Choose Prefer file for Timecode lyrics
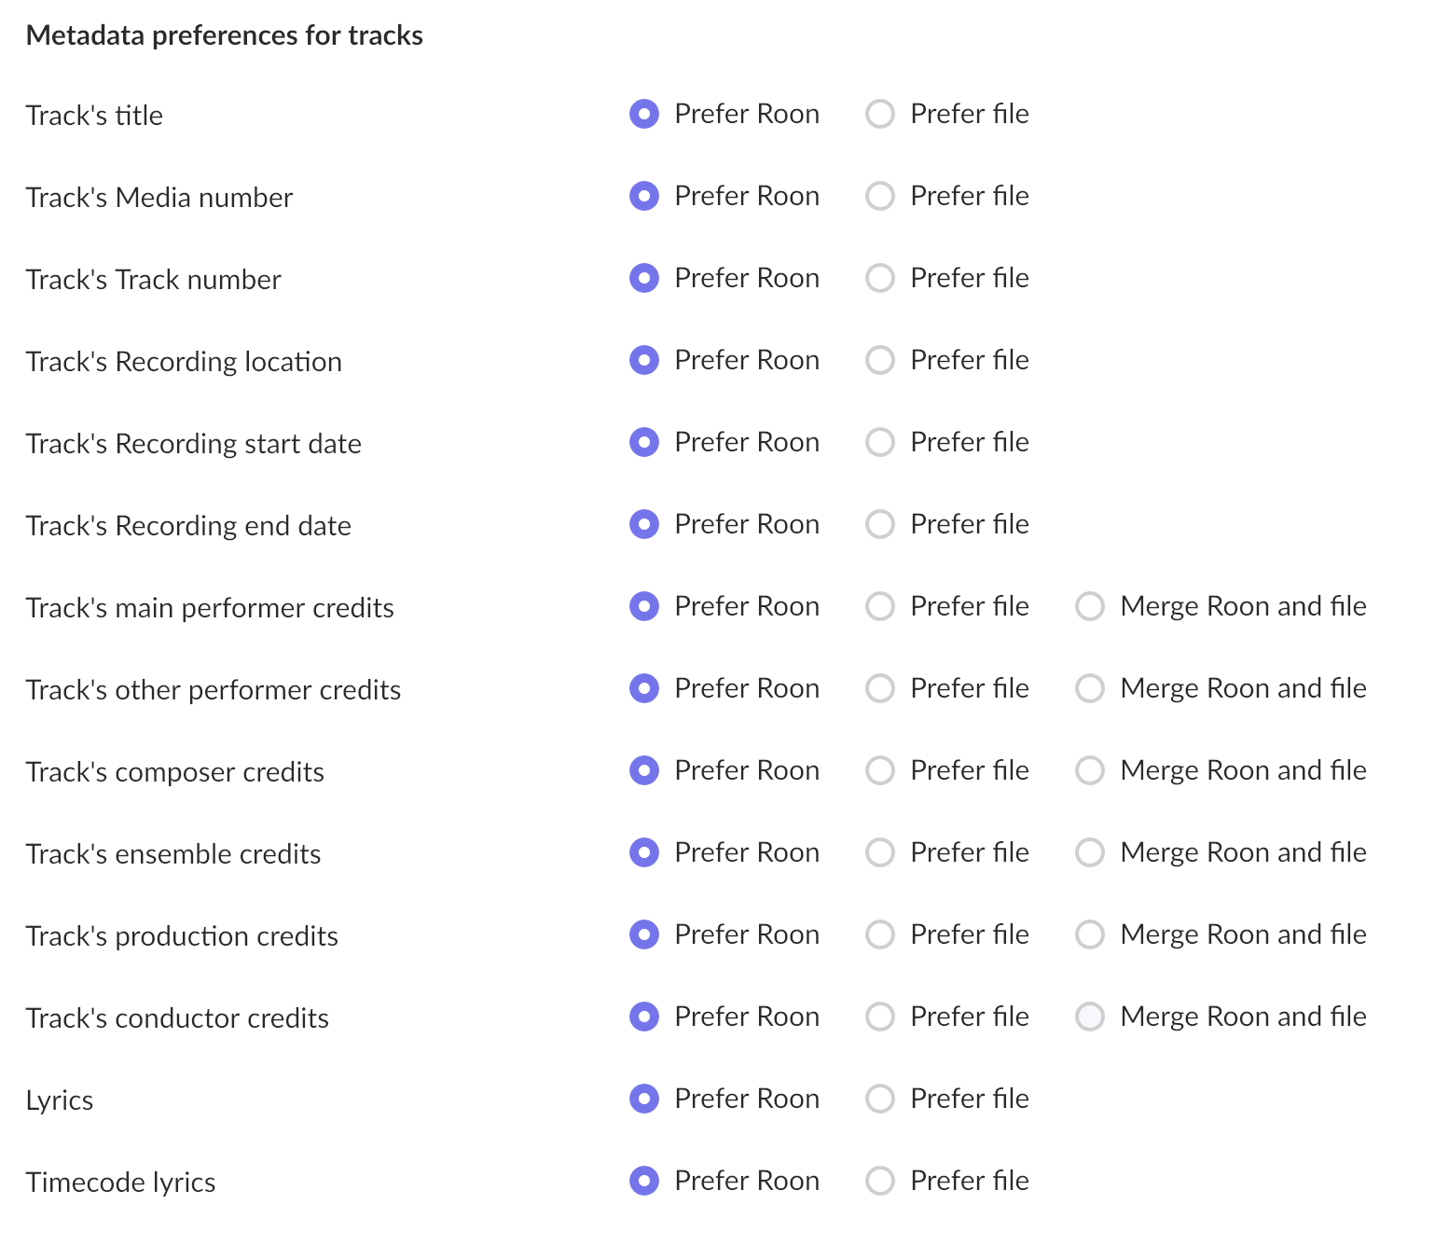1449x1259 pixels. click(880, 1181)
